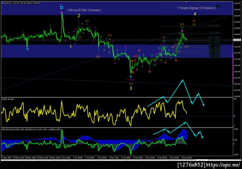Viewport: 242px width, 169px height.
Task: Click the RSI(5) indicator label
Action: (x=8, y=99)
